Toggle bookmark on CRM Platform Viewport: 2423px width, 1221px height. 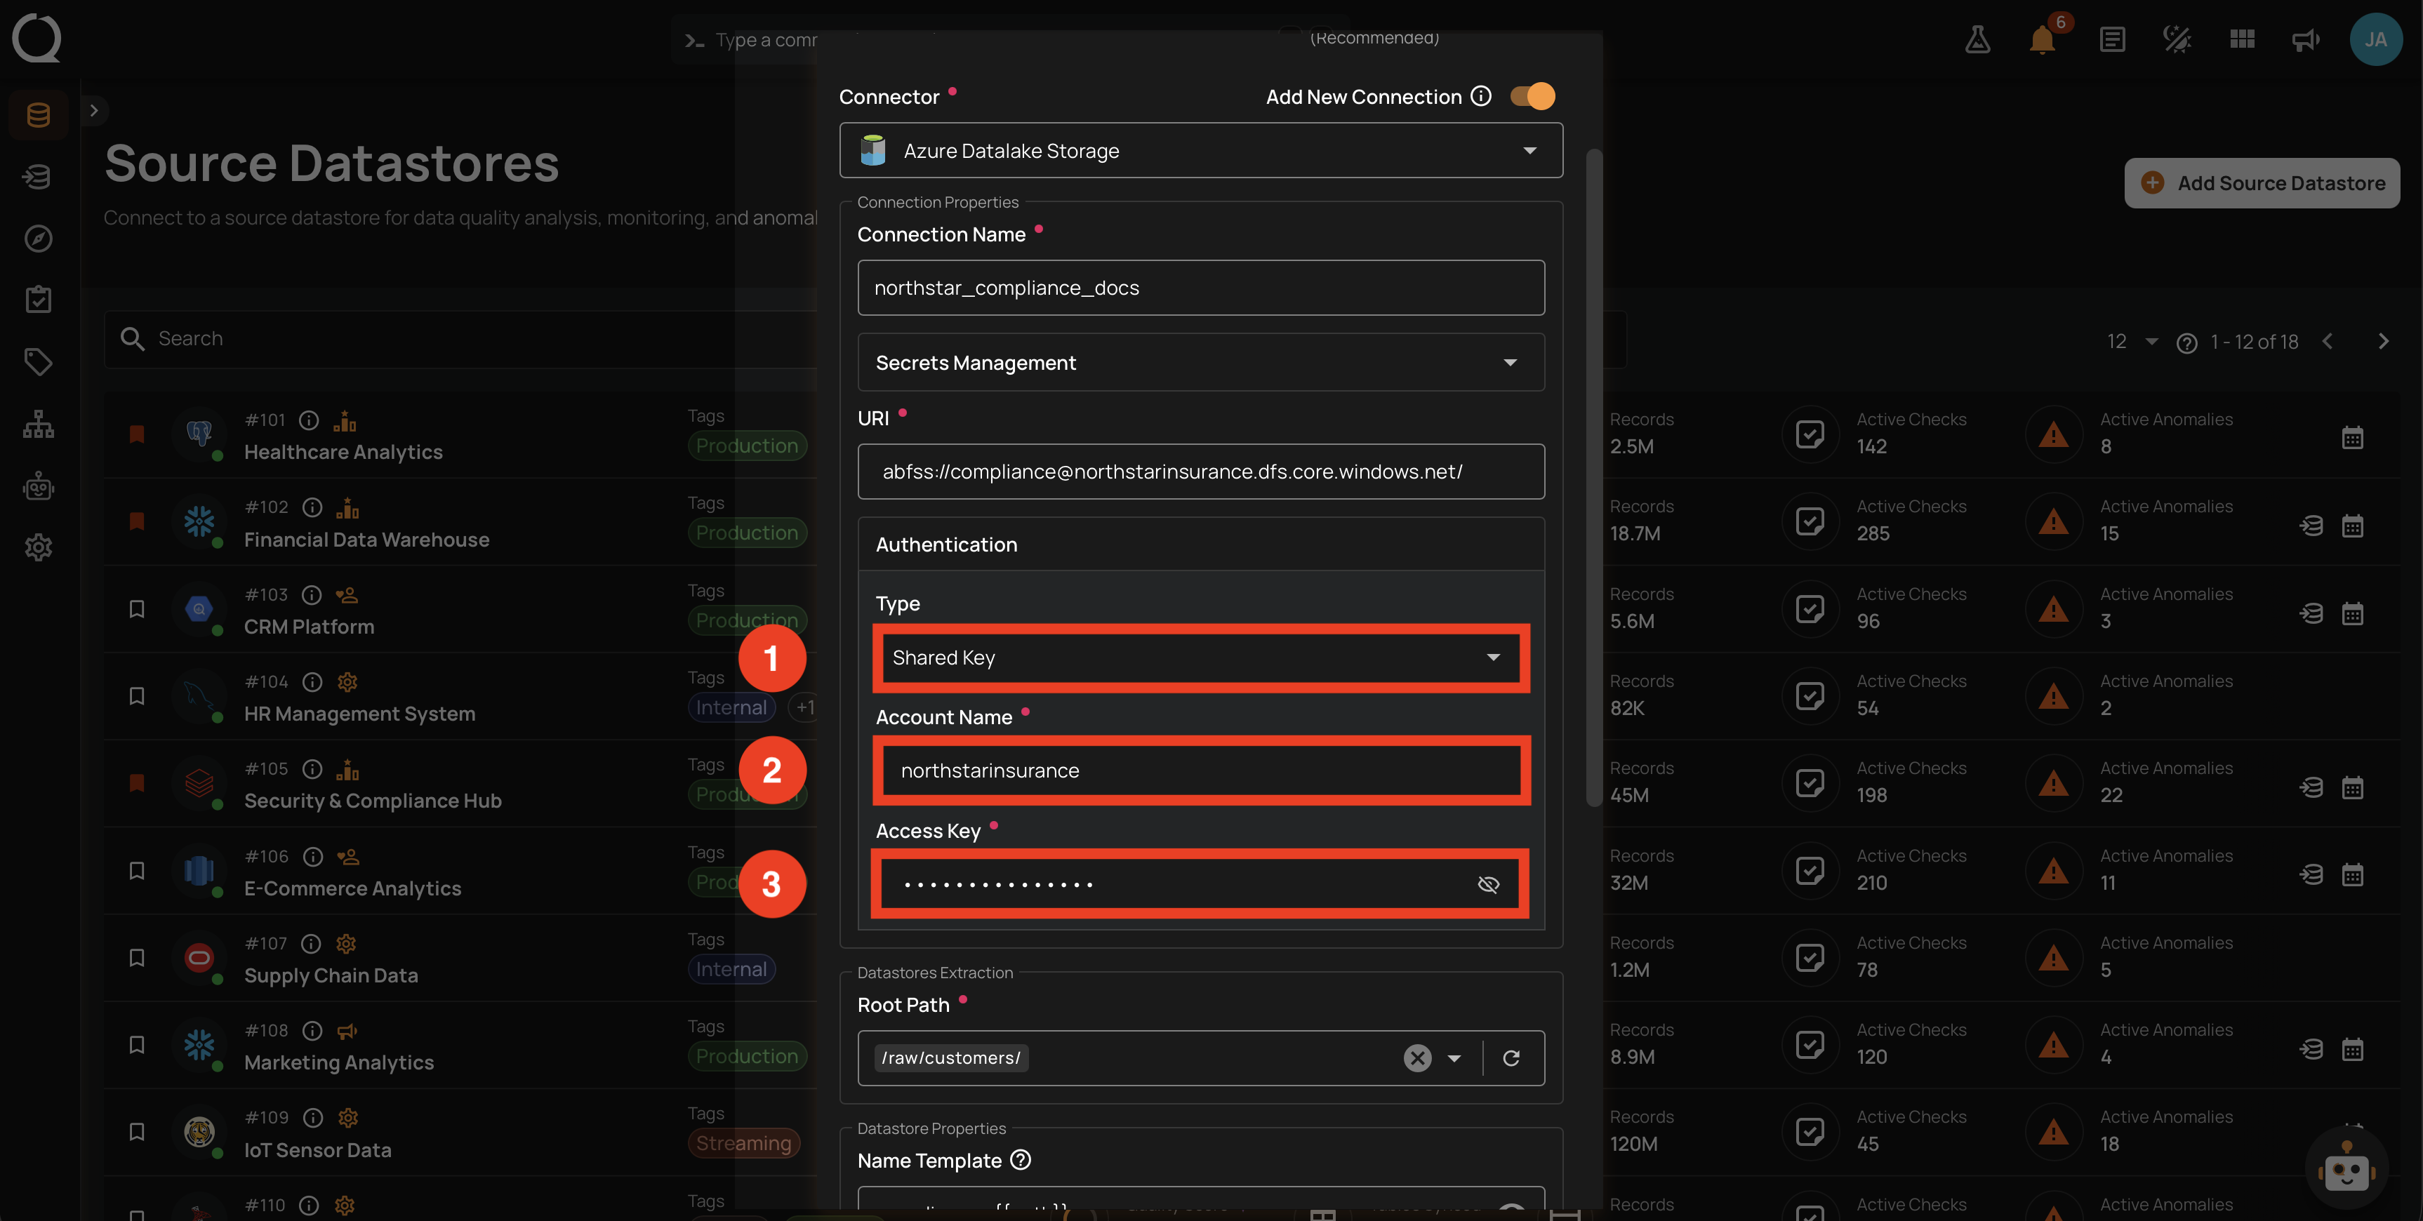(x=136, y=608)
